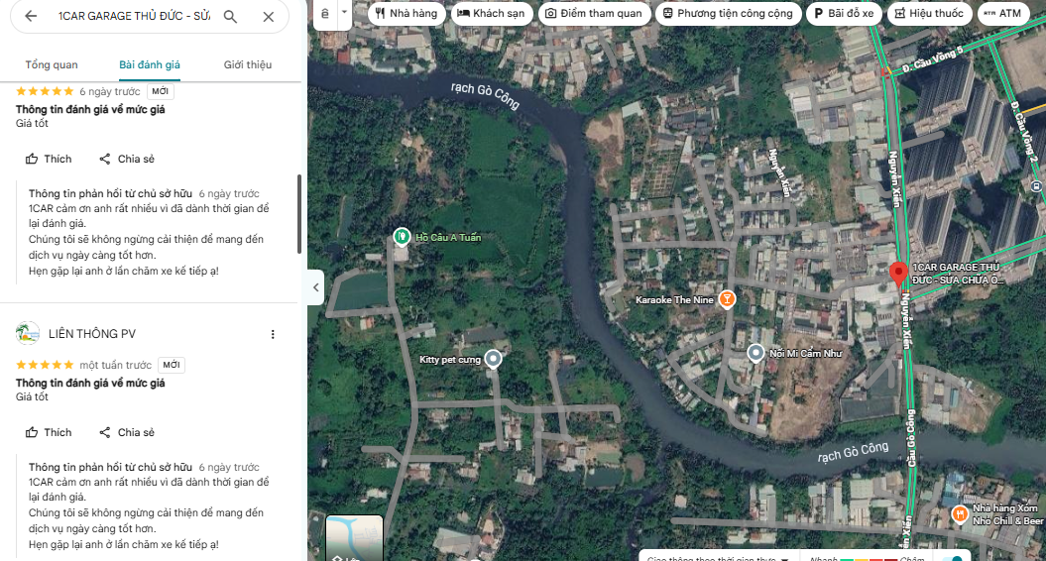Screen dimensions: 1046x561
Task: Click the Kitty pet cưng label text
Action: [449, 360]
